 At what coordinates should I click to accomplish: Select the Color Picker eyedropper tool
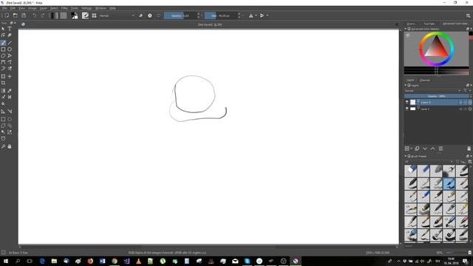(10, 90)
